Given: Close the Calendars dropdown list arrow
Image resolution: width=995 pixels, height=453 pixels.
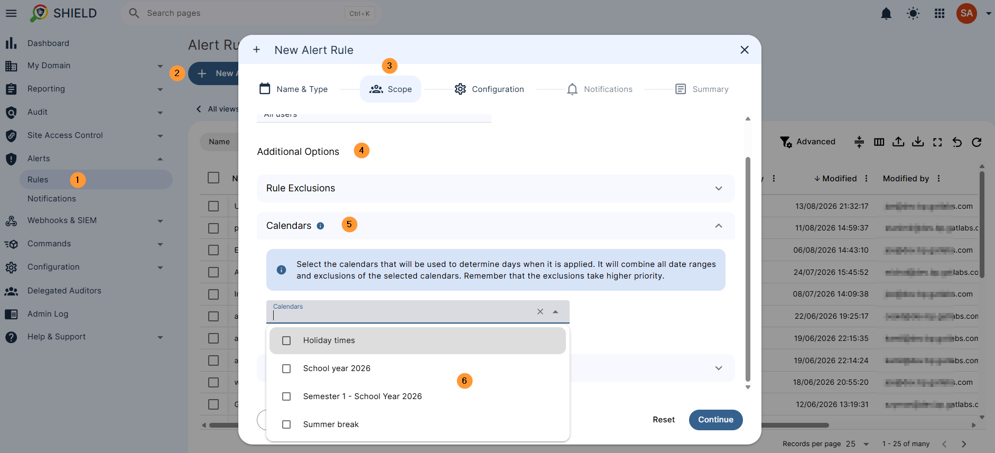Looking at the screenshot, I should coord(555,312).
